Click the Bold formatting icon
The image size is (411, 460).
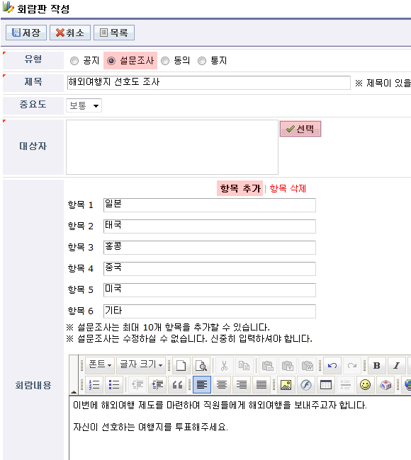tap(376, 366)
